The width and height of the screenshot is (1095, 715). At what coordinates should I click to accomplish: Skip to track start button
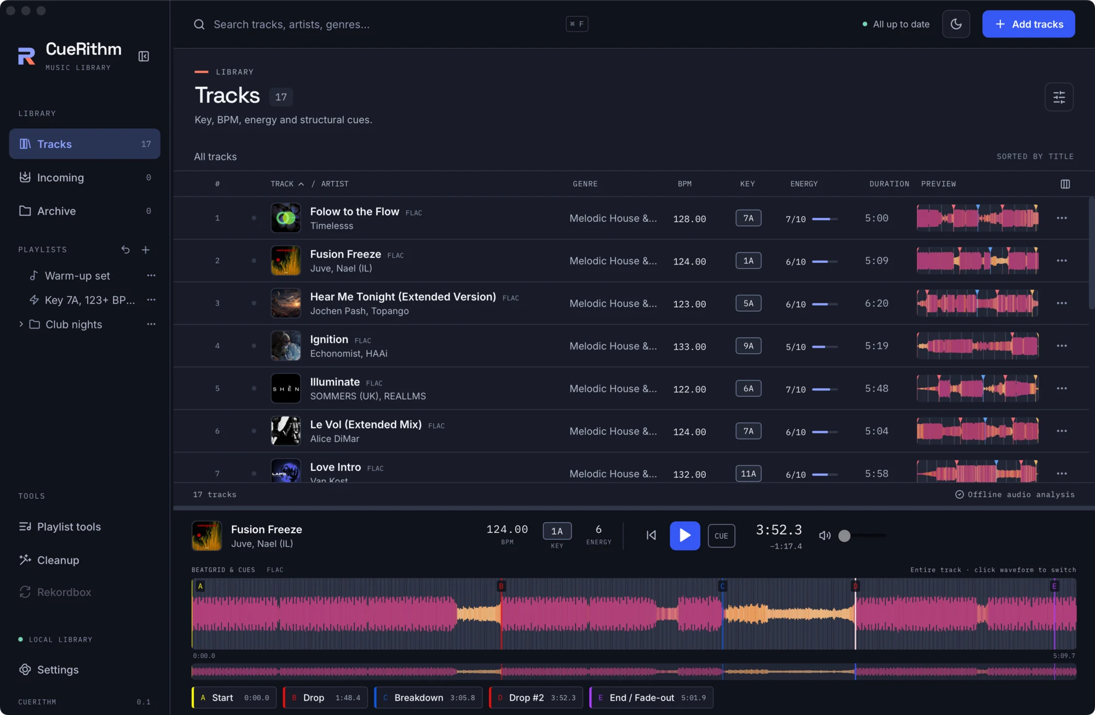click(651, 535)
